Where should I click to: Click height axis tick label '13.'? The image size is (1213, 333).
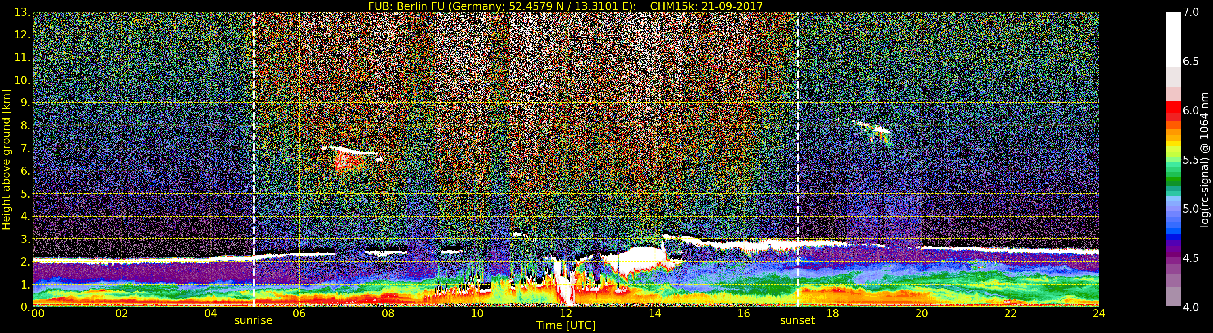22,12
